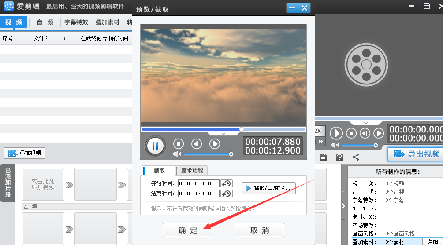Next frame in main window player

pyautogui.click(x=379, y=133)
